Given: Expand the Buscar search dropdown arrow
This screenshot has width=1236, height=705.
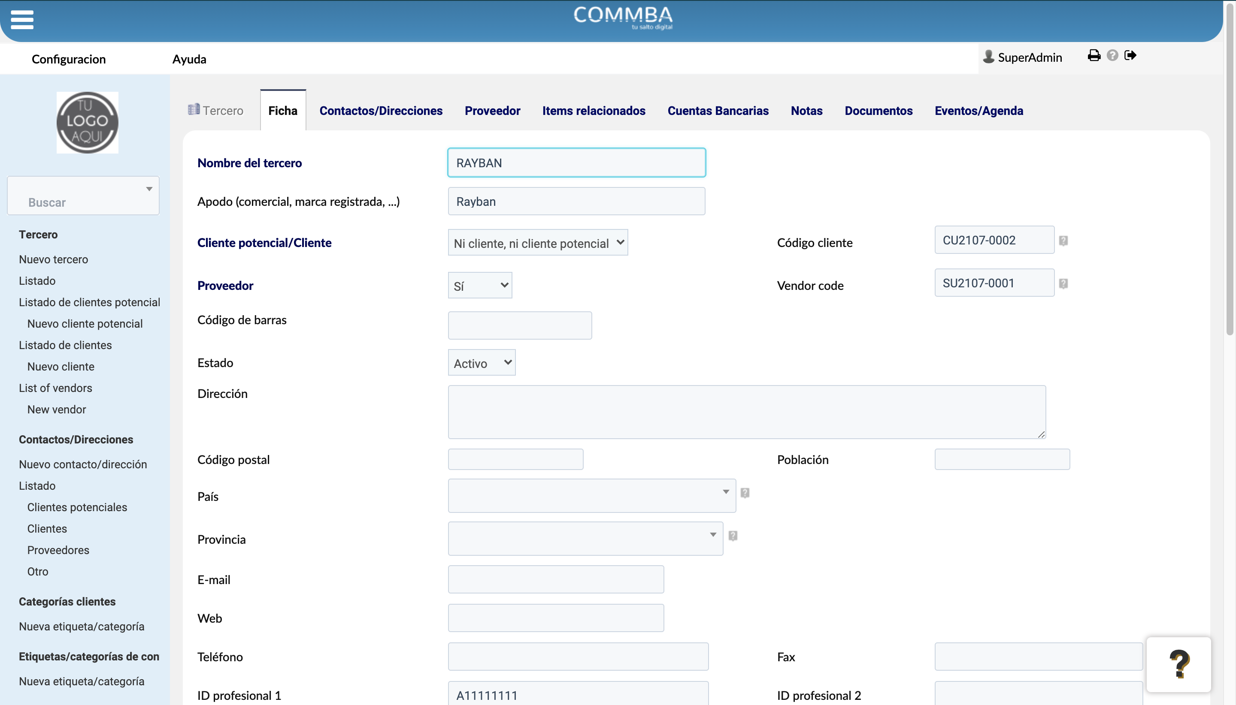Looking at the screenshot, I should (x=149, y=189).
